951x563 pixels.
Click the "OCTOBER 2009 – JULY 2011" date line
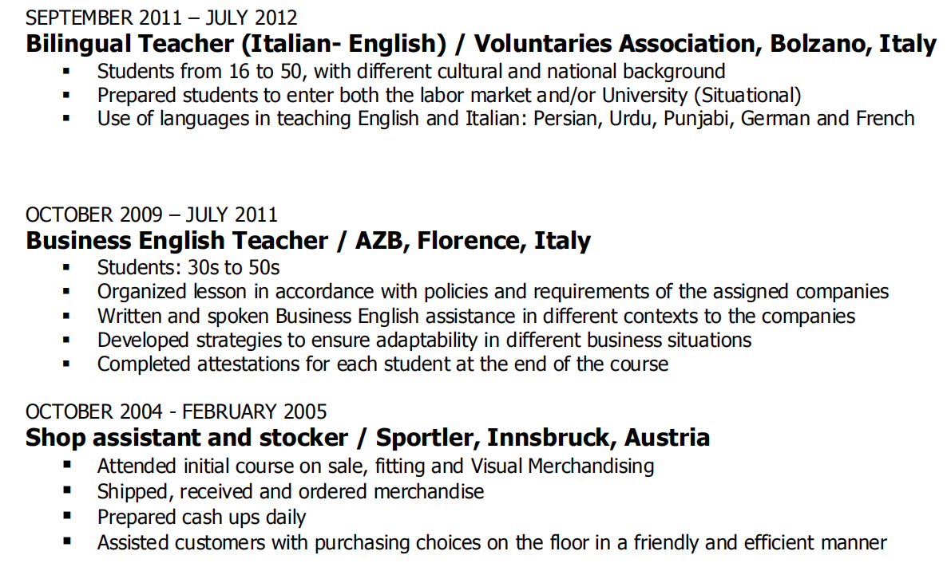(152, 215)
